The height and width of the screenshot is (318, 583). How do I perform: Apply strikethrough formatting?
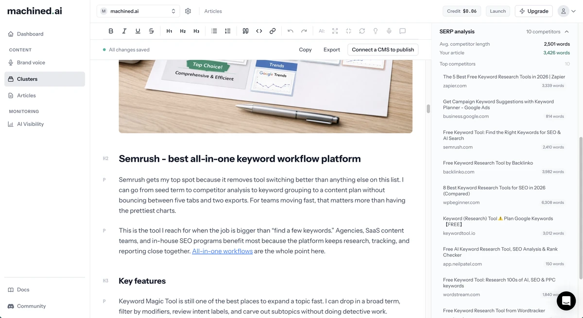(152, 31)
